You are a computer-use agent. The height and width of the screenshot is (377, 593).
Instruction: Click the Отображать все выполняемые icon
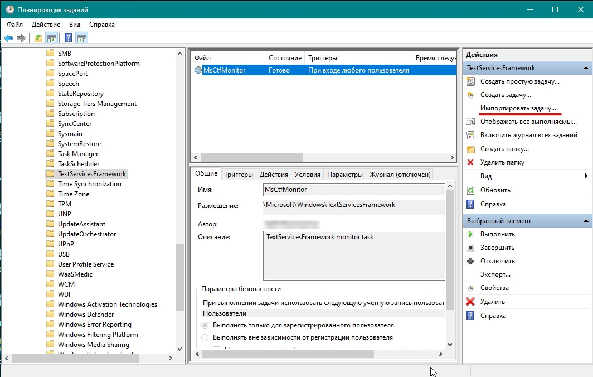point(470,122)
